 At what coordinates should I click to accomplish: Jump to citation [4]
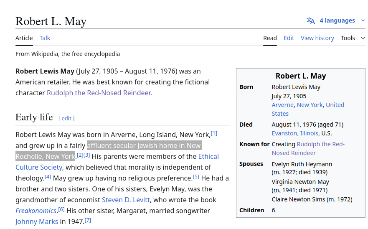click(48, 177)
